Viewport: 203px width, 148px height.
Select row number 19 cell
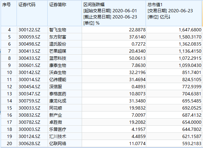9,136
